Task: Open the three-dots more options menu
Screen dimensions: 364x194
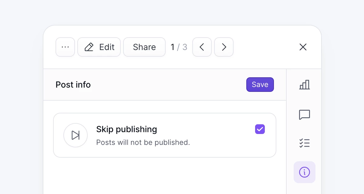Action: coord(65,47)
